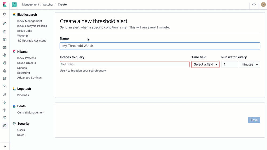
Task: Expand the side navigation arrow
Action: click(5, 146)
